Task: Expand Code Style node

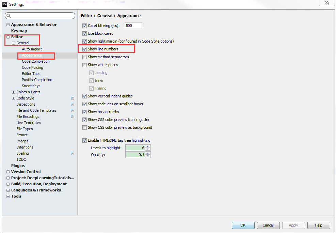Action: (13, 98)
